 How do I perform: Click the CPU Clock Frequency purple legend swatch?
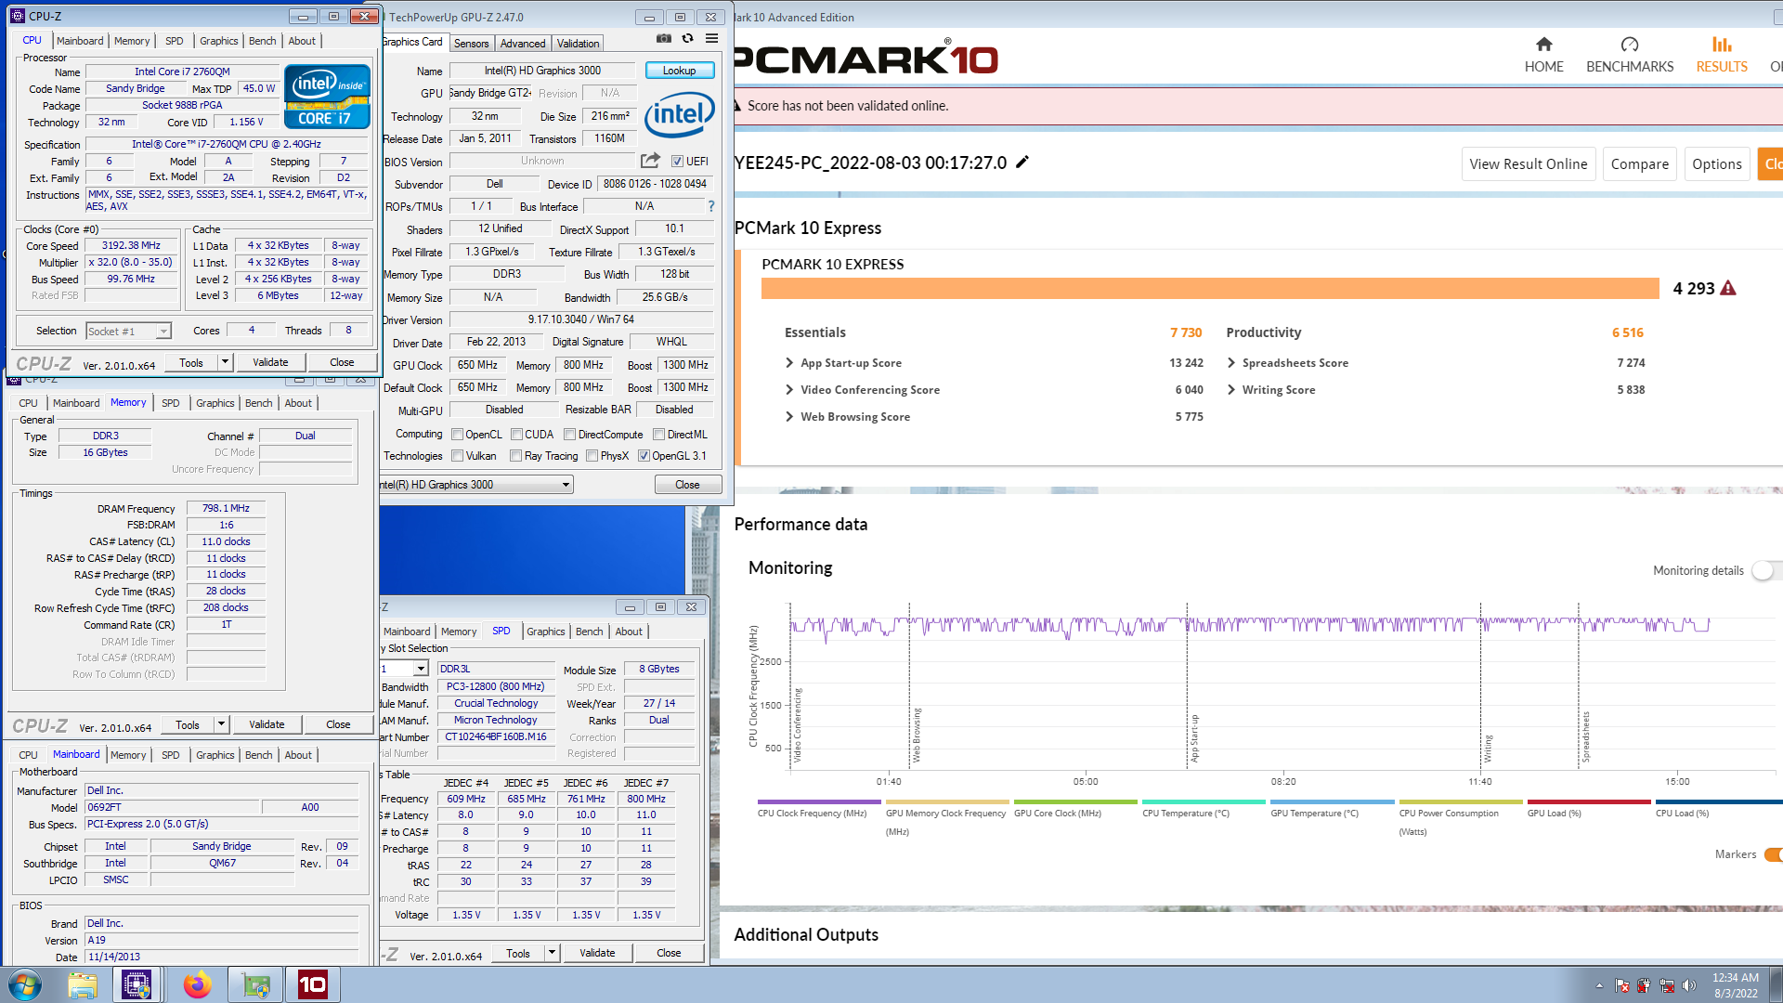pos(819,801)
